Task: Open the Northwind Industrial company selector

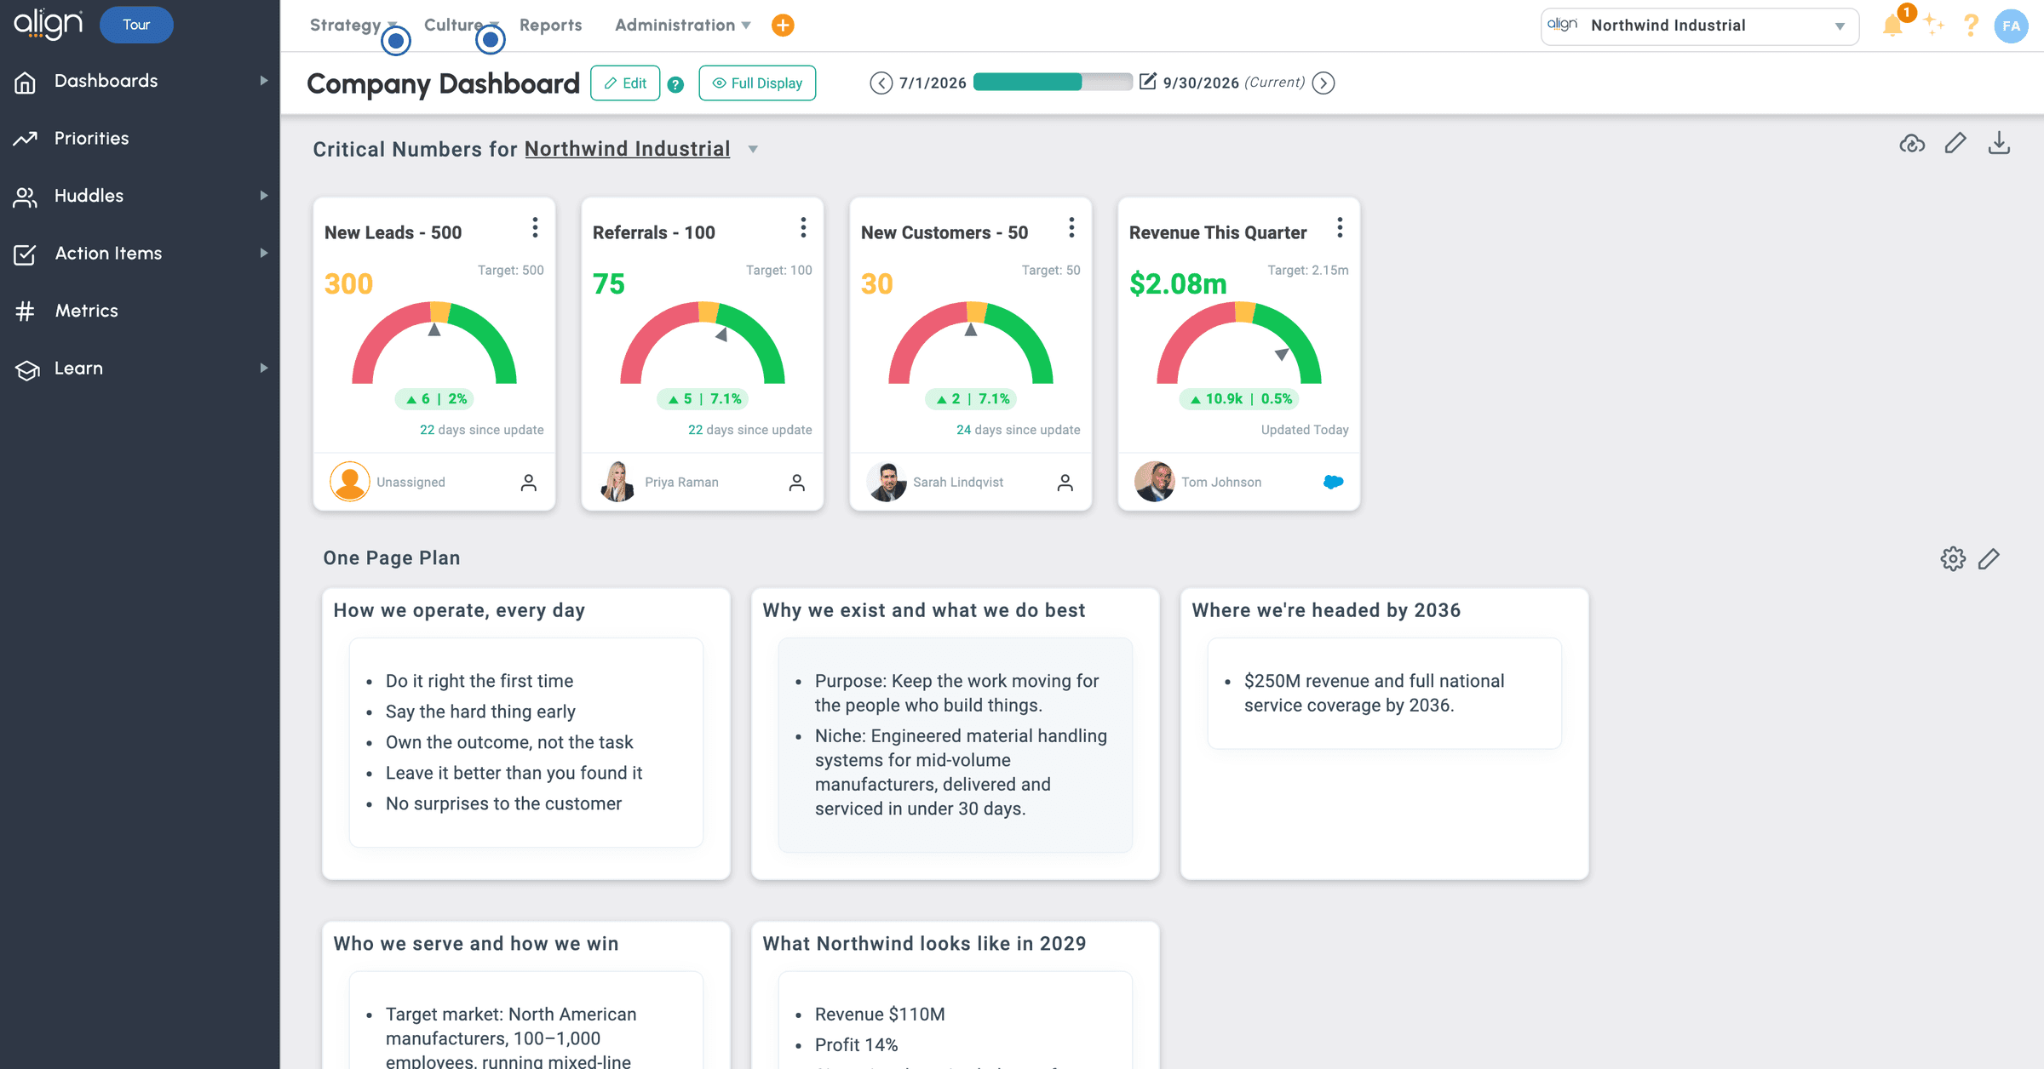Action: click(x=1699, y=26)
